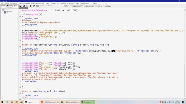
Task: Click the microphone tray icon
Action: click(165, 102)
